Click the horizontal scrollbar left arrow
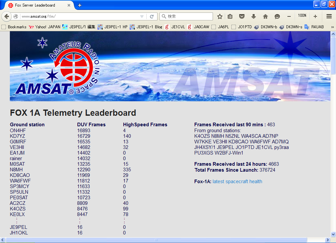Viewport: 336px width, 243px height. (3, 240)
